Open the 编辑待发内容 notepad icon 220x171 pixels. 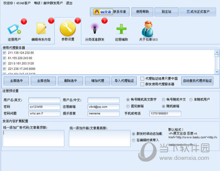(41, 28)
